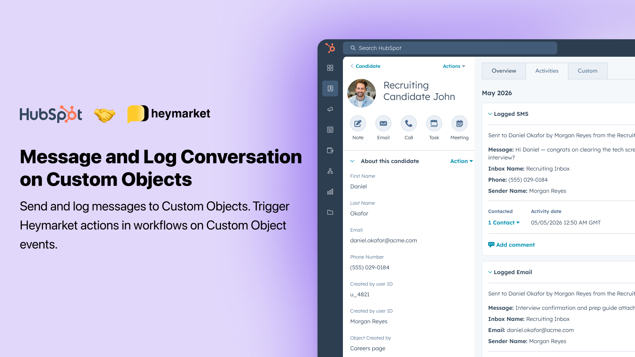Click the speech bubble icon beside Add comment
The image size is (635, 357).
click(491, 245)
